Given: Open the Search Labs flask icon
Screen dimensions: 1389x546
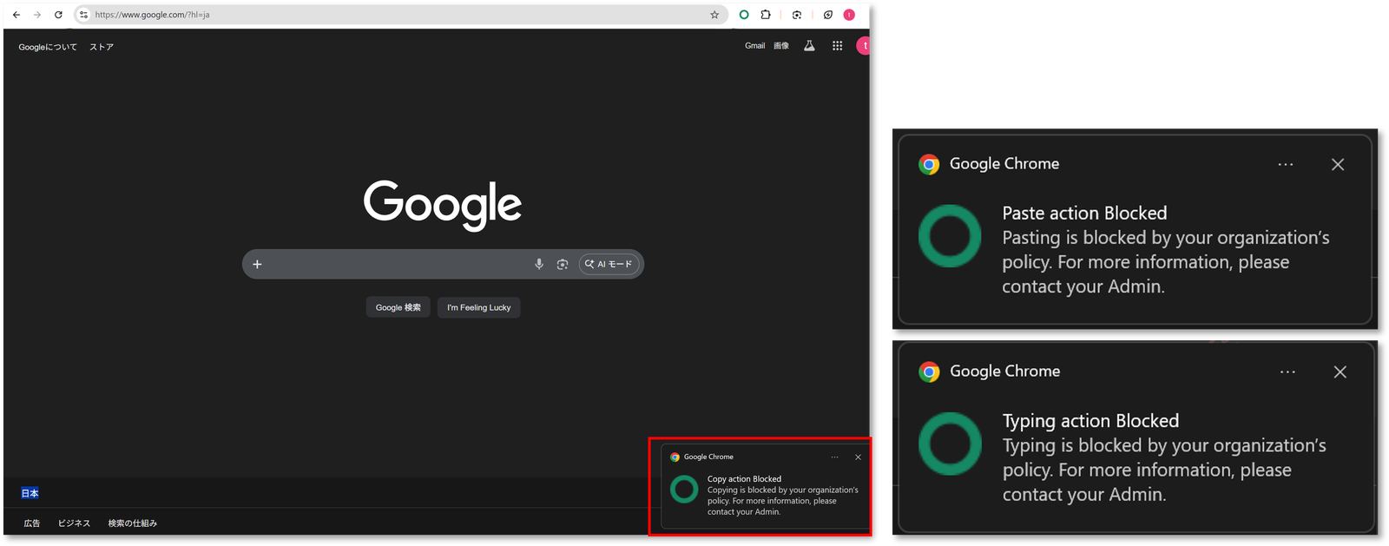Looking at the screenshot, I should click(x=809, y=46).
